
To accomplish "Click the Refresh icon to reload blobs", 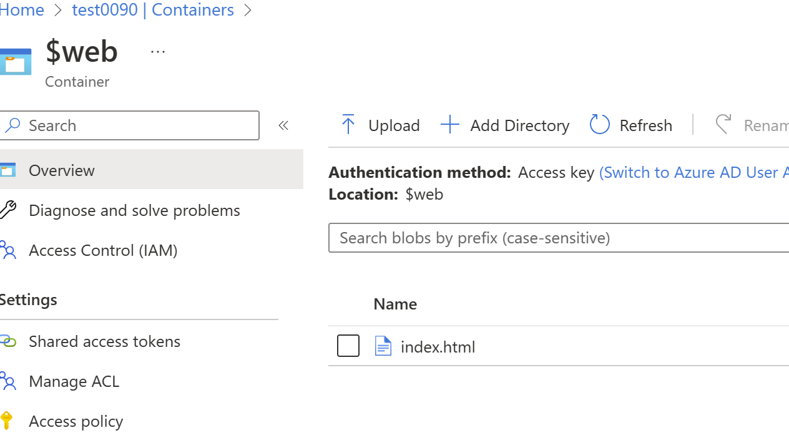I will (599, 124).
